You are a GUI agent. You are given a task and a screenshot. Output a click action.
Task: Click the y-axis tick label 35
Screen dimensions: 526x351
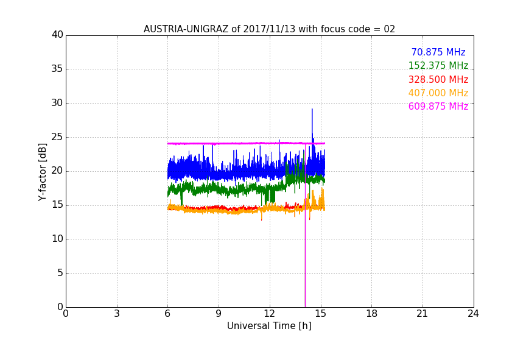pyautogui.click(x=57, y=69)
